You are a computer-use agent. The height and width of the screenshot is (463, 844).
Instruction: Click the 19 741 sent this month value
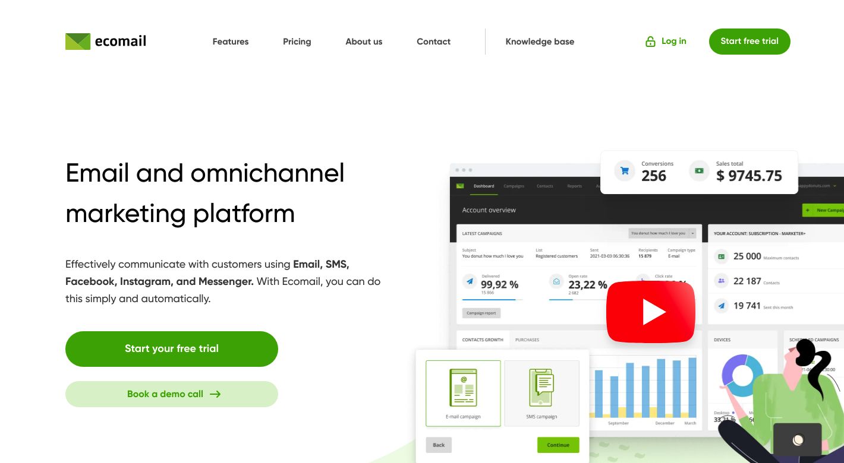point(747,306)
